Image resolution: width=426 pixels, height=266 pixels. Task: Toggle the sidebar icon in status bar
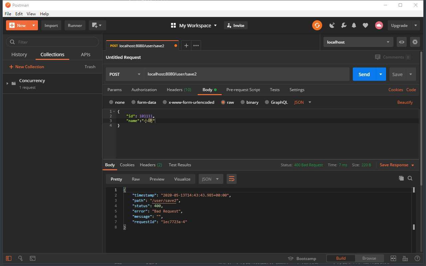[9, 258]
